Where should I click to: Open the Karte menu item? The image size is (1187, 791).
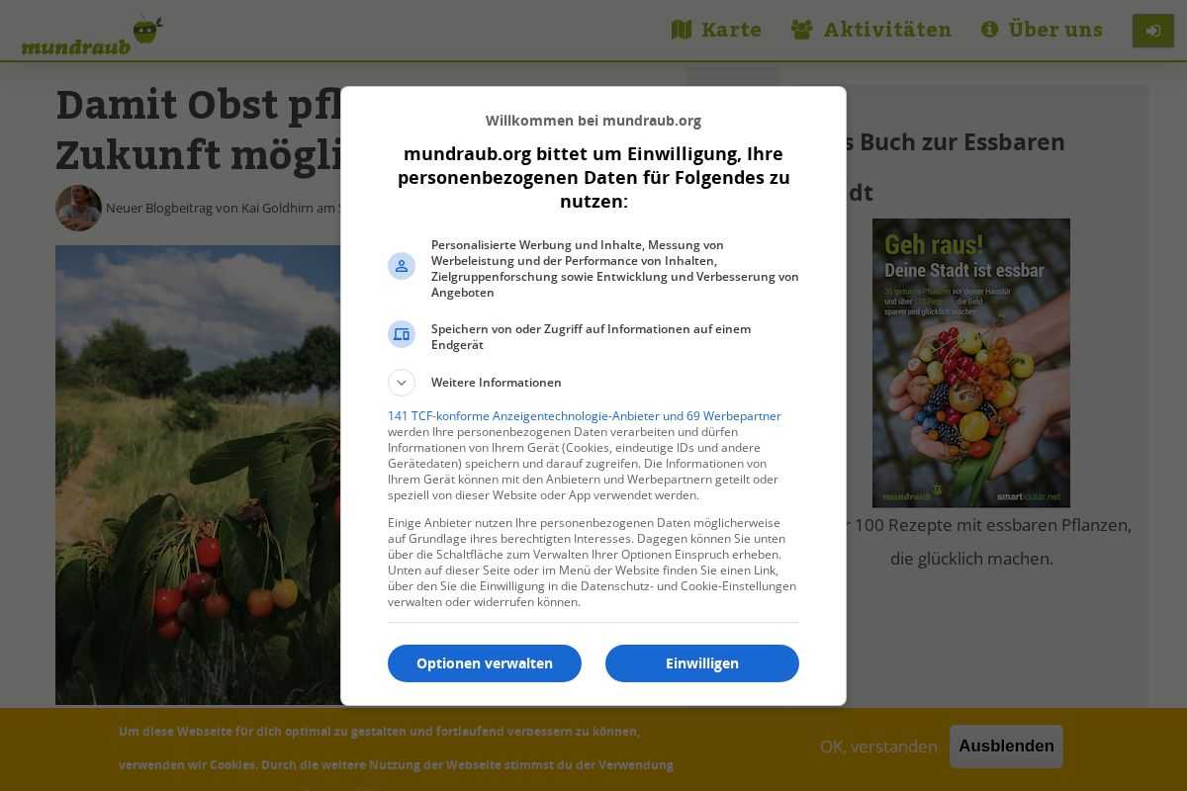716,30
